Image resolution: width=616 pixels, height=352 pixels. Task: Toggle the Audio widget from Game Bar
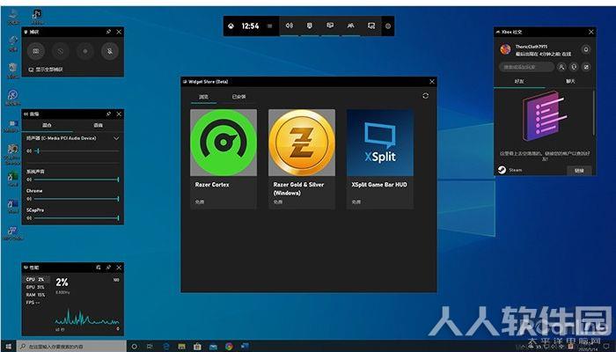pos(290,26)
